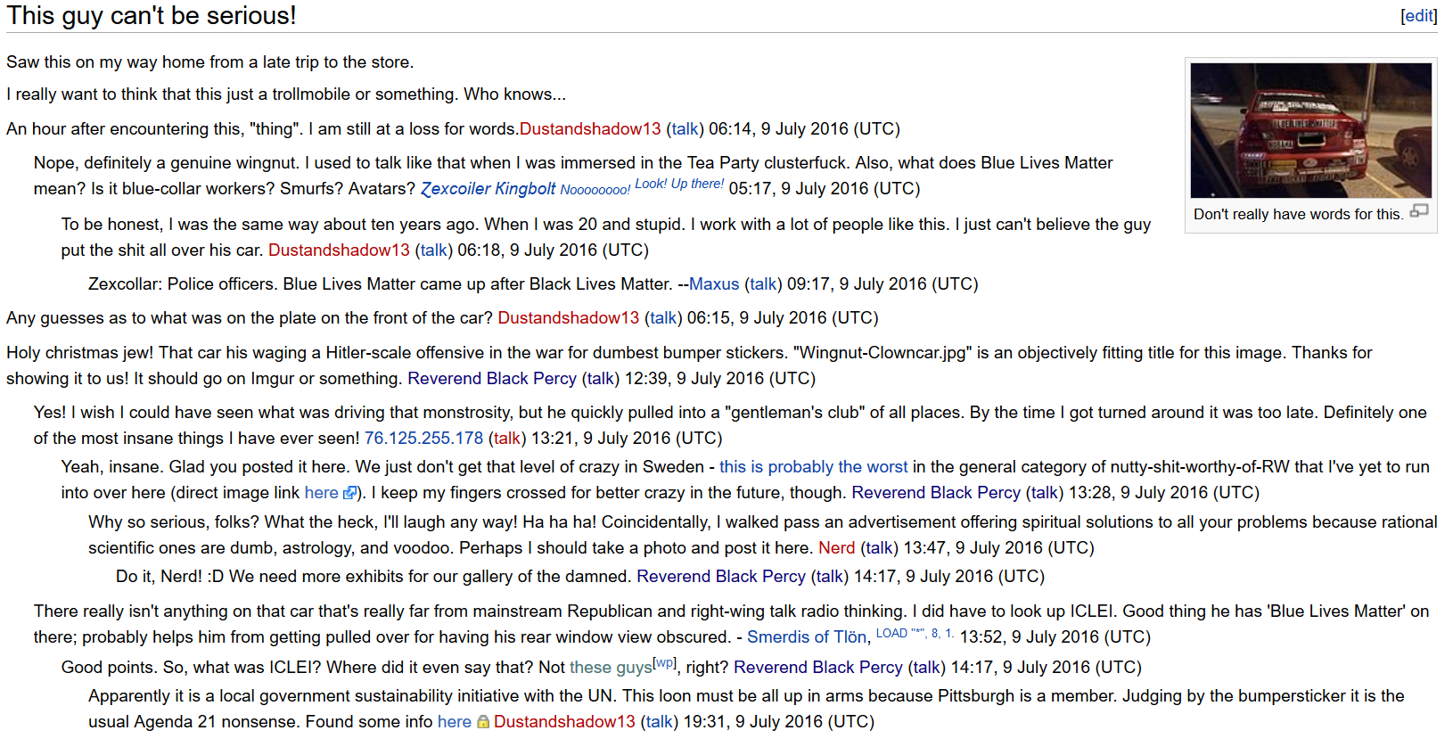The image size is (1453, 747).
Task: Click the enlarge icon beside image caption
Action: tap(1419, 211)
